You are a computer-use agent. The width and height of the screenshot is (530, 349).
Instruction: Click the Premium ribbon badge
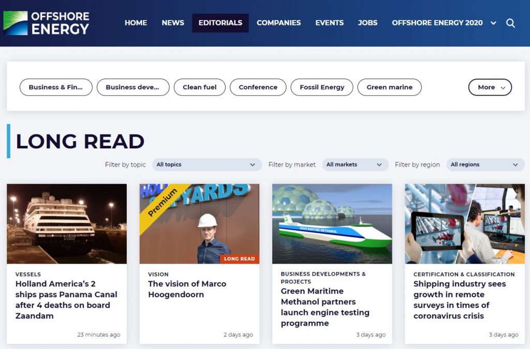(x=163, y=202)
